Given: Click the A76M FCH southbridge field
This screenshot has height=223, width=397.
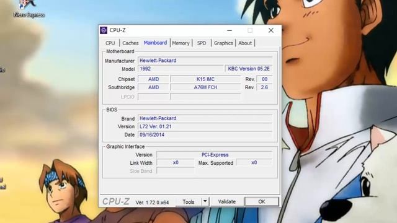Looking at the screenshot, I should coord(205,87).
